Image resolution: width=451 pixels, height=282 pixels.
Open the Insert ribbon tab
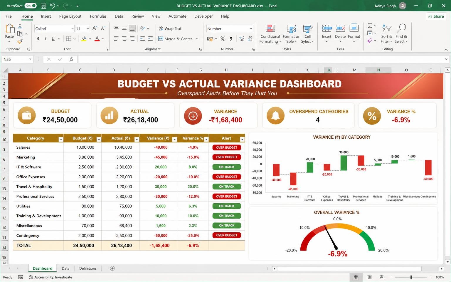(x=46, y=16)
